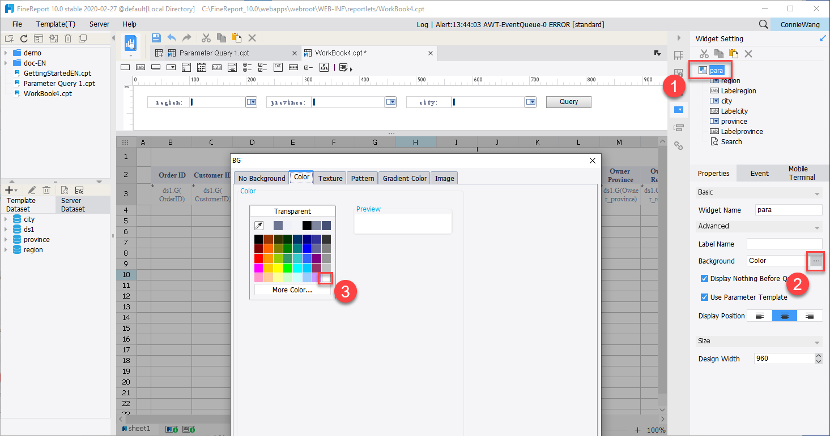Delete a dataset with the trash icon
Screen dimensions: 830x436
click(x=46, y=189)
